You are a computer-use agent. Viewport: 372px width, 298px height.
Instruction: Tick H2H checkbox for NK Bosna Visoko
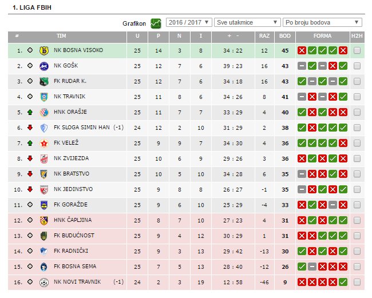tap(357, 50)
